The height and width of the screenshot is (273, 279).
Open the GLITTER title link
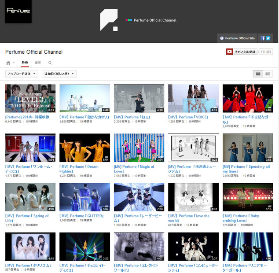point(82,216)
